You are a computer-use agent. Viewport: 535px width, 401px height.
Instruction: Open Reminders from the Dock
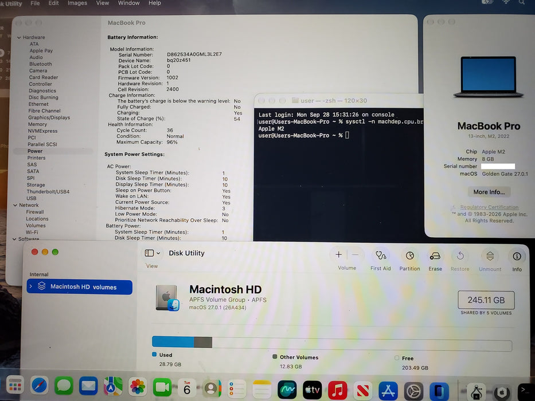(236, 389)
